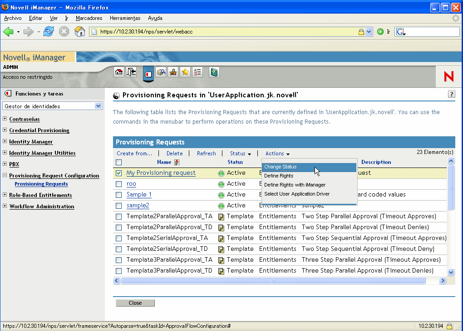Open View Objects magnifier icon
Screen dimensions: 463x331
pyautogui.click(x=161, y=72)
